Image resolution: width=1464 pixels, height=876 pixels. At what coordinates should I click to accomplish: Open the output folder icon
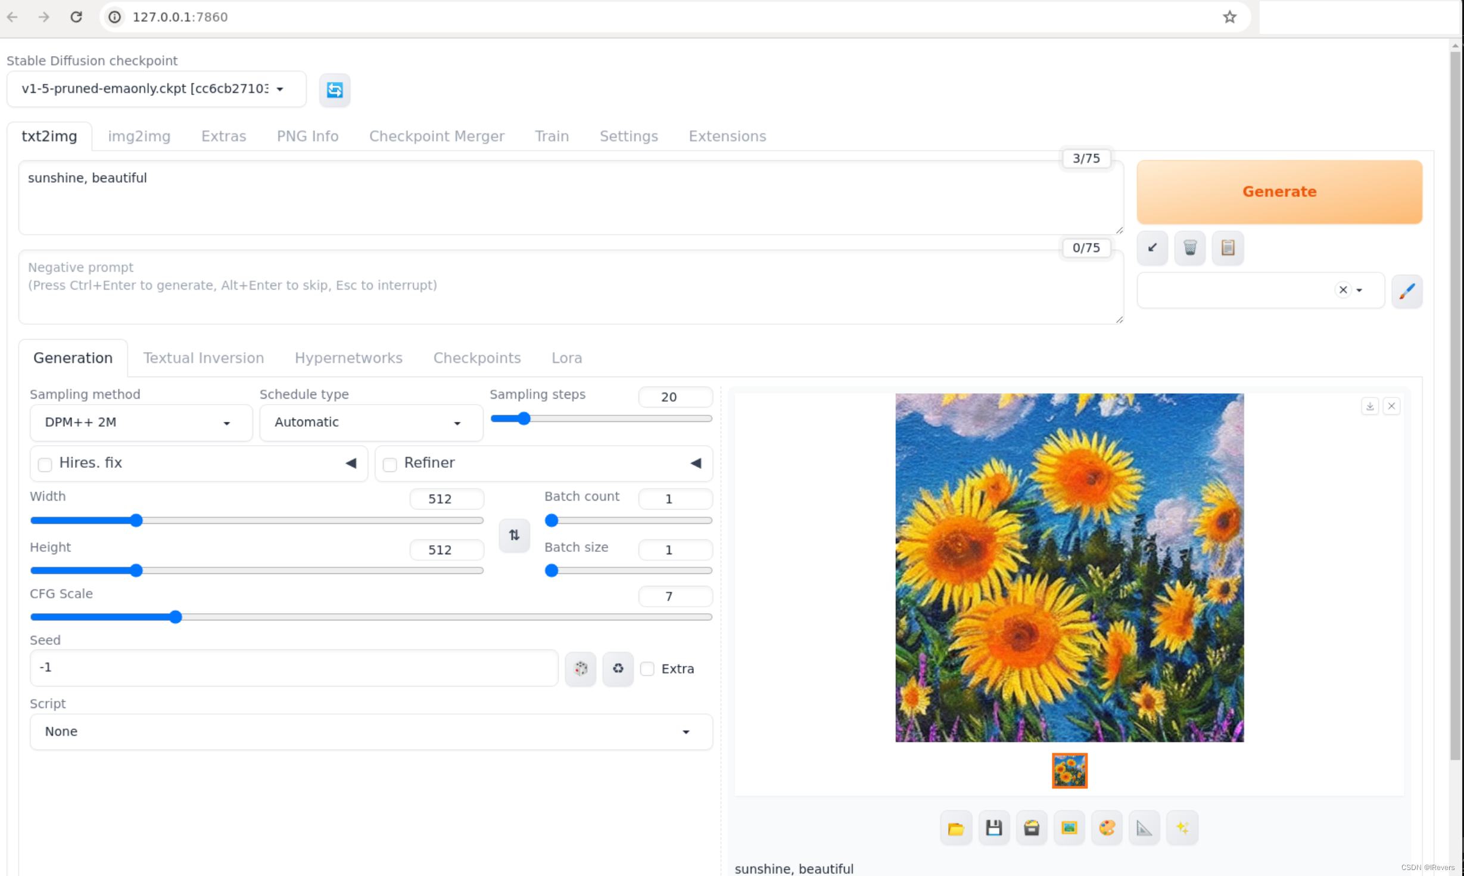[956, 828]
